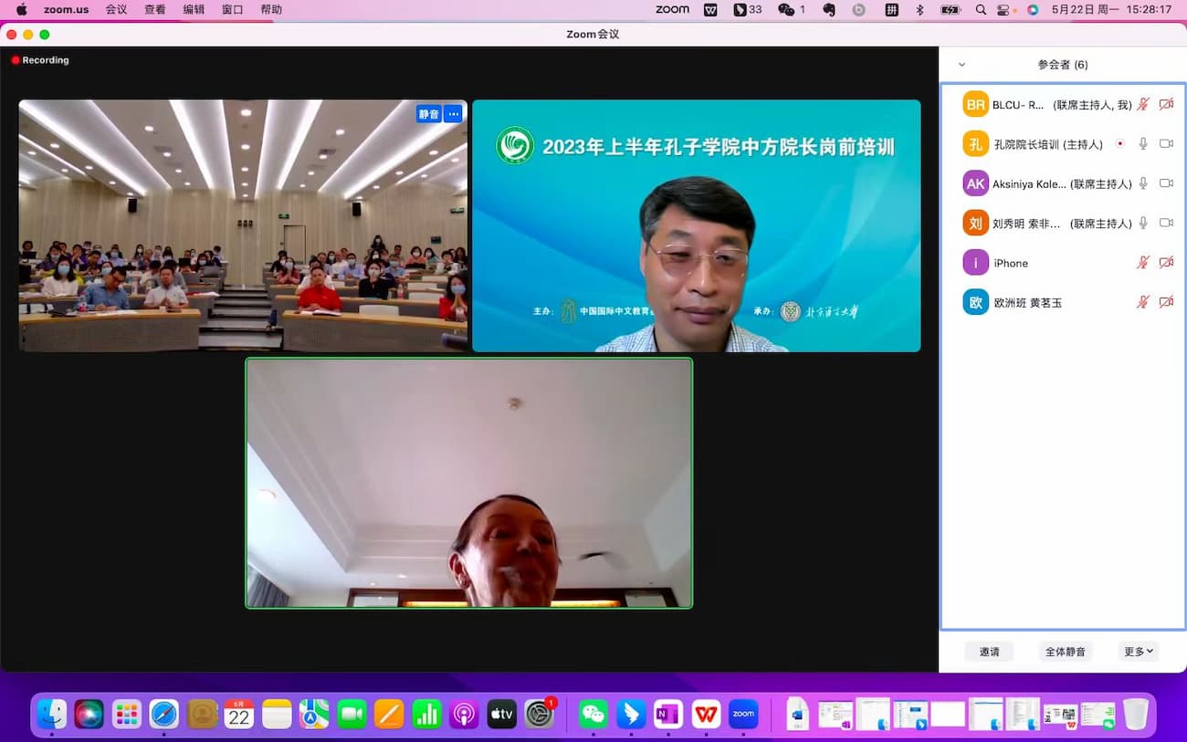Open the Trash in the Dock

[x=1135, y=714]
